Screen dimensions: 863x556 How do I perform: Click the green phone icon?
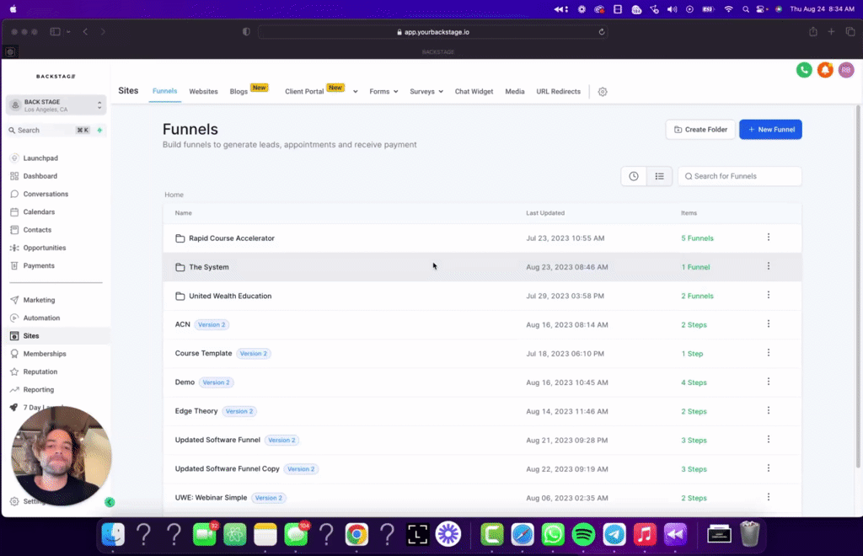click(x=803, y=70)
